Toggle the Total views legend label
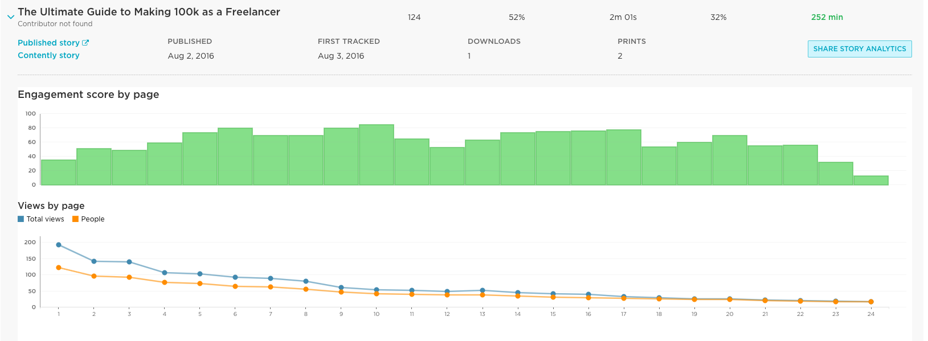Screen dimensions: 928x341 click(45, 219)
